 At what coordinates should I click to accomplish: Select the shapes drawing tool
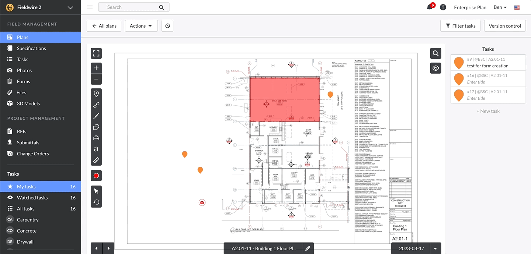tap(96, 127)
